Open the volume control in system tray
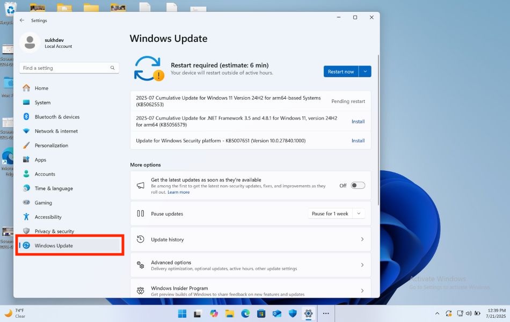510x322 pixels. [469, 313]
